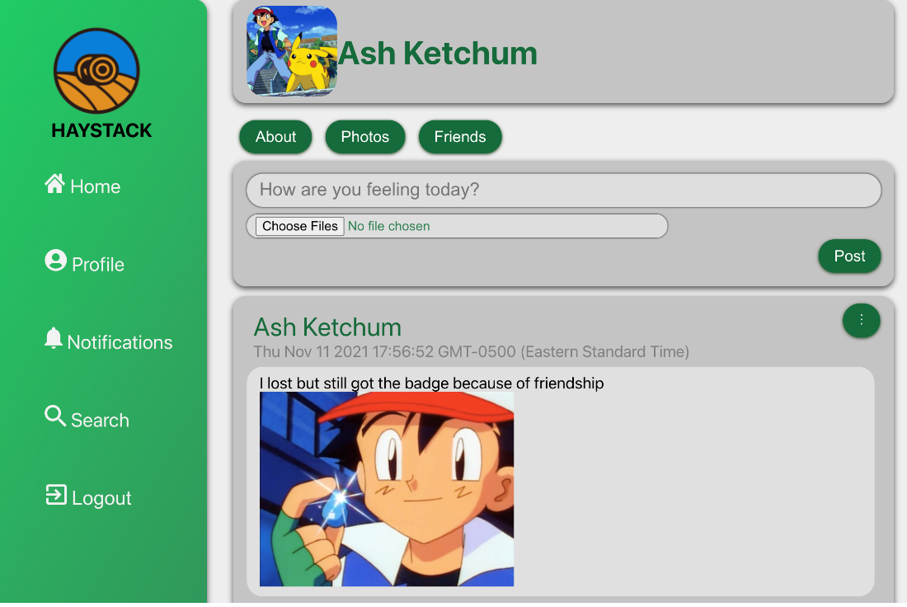Screen dimensions: 907x607
Task: Click the Ash Ketchum profile header name
Action: [438, 53]
